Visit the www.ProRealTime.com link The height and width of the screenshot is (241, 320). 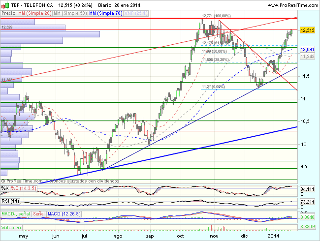[292, 5]
